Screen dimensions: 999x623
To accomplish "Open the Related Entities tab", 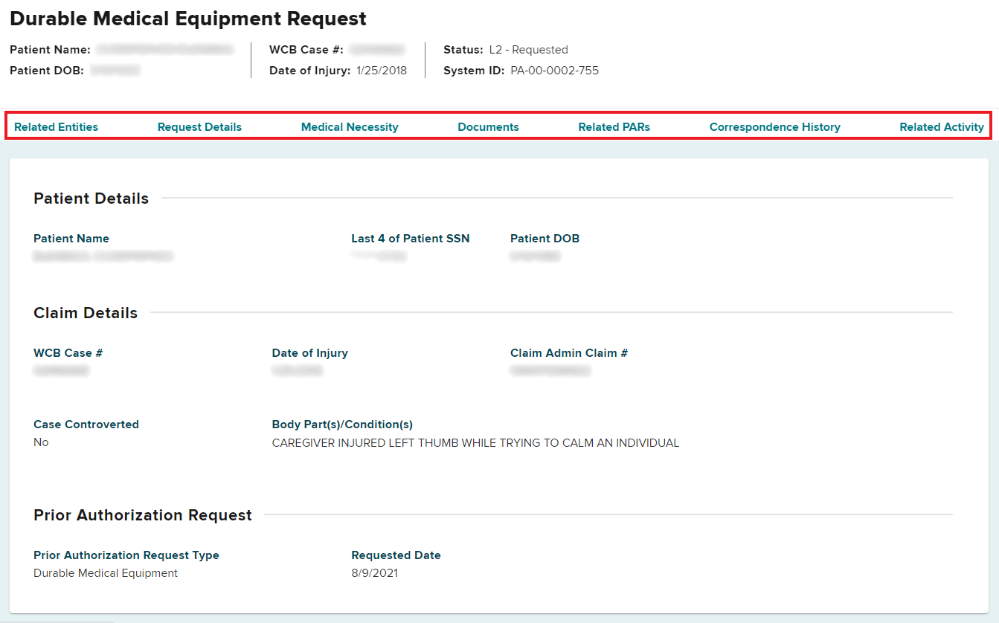I will (56, 127).
